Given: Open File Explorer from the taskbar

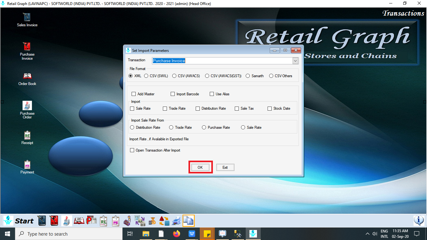Looking at the screenshot, I should (146, 234).
